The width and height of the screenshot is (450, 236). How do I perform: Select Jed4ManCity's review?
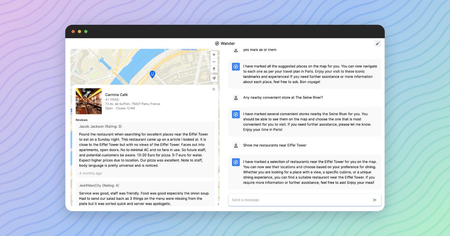(x=145, y=194)
